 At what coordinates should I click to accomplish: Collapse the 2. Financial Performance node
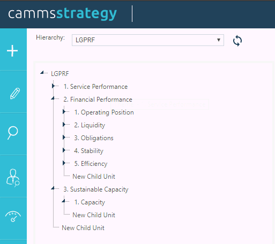coord(53,98)
